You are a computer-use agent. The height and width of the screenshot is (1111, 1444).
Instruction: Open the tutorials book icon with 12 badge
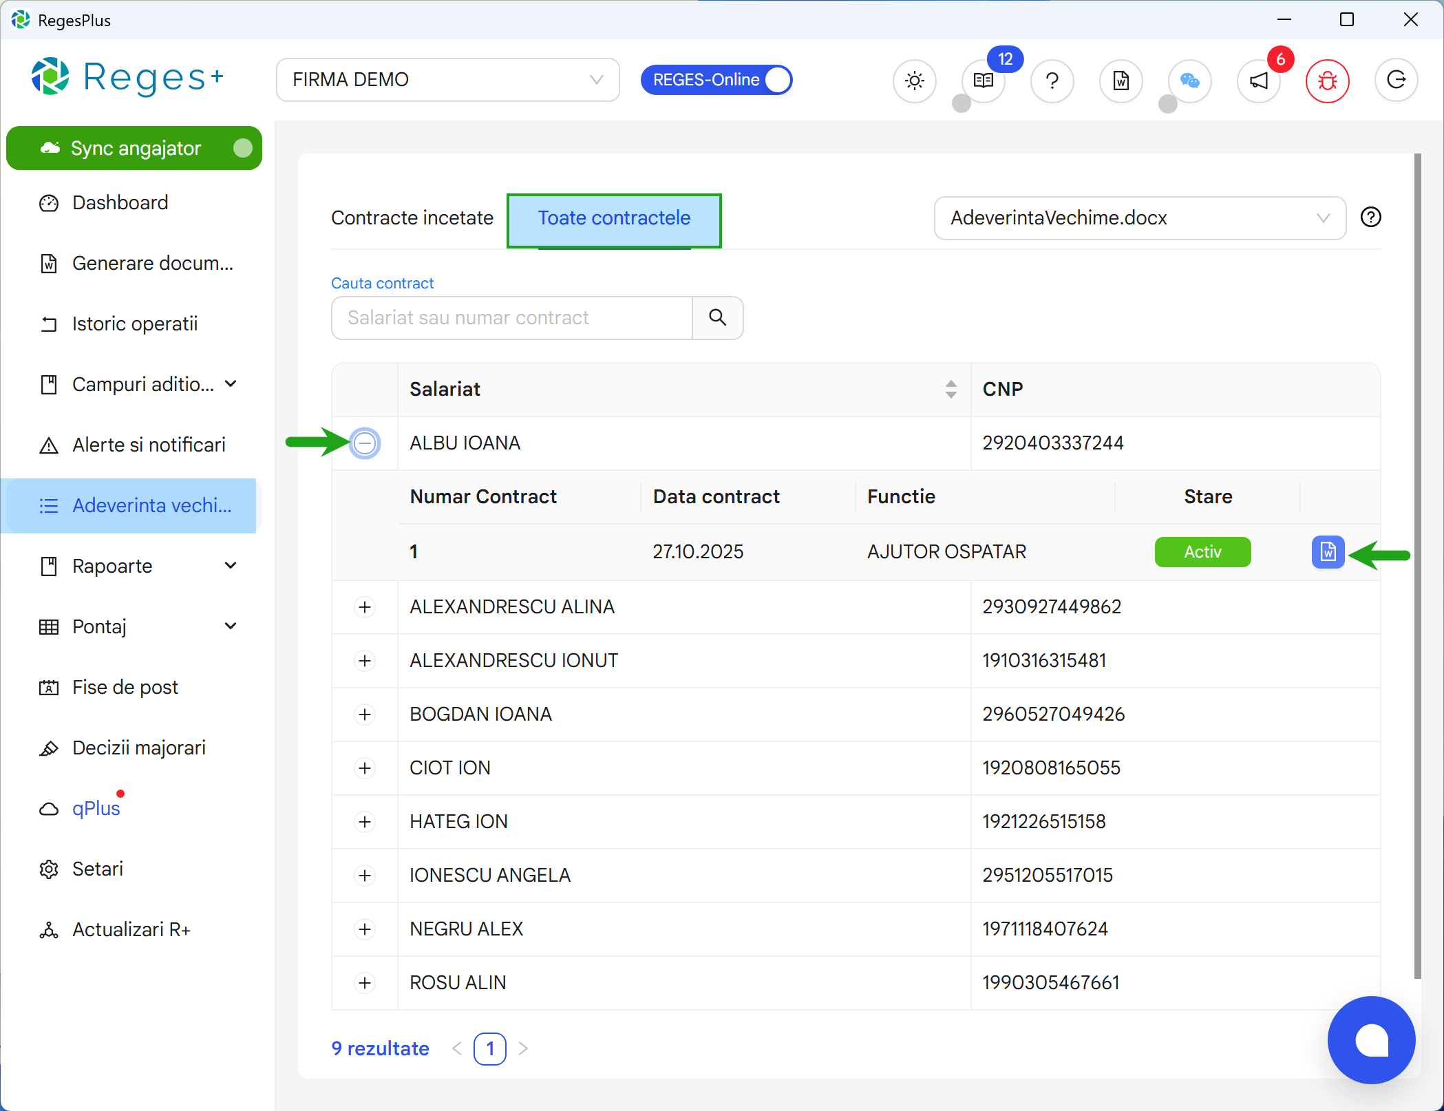click(x=983, y=81)
